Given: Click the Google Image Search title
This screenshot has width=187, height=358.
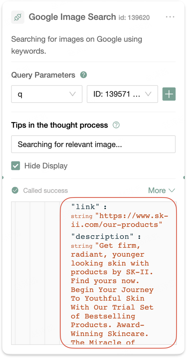Looking at the screenshot, I should point(72,17).
